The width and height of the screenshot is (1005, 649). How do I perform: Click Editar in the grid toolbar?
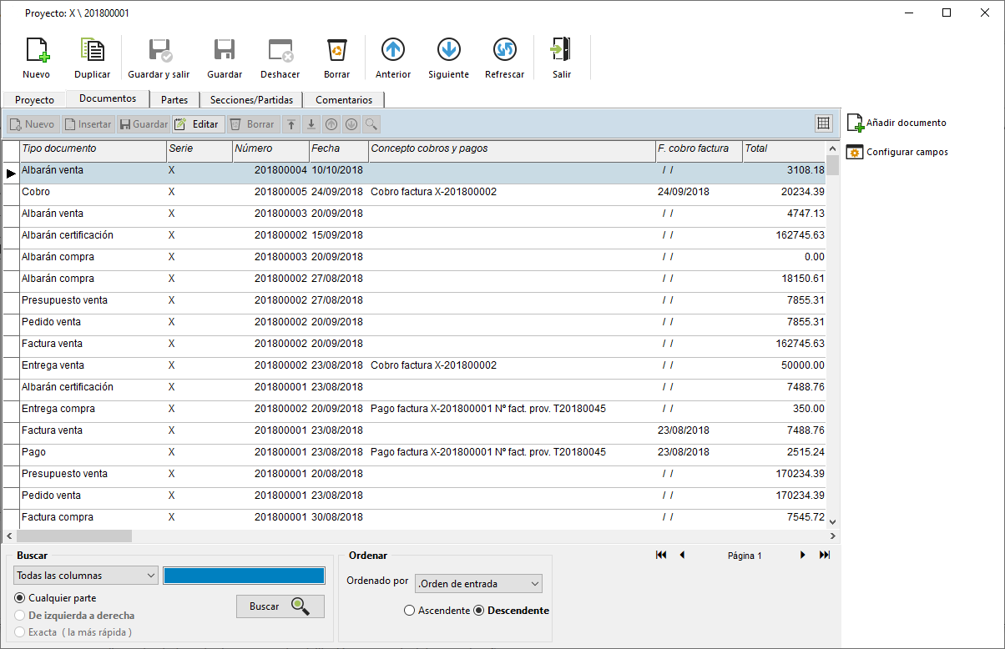(199, 124)
